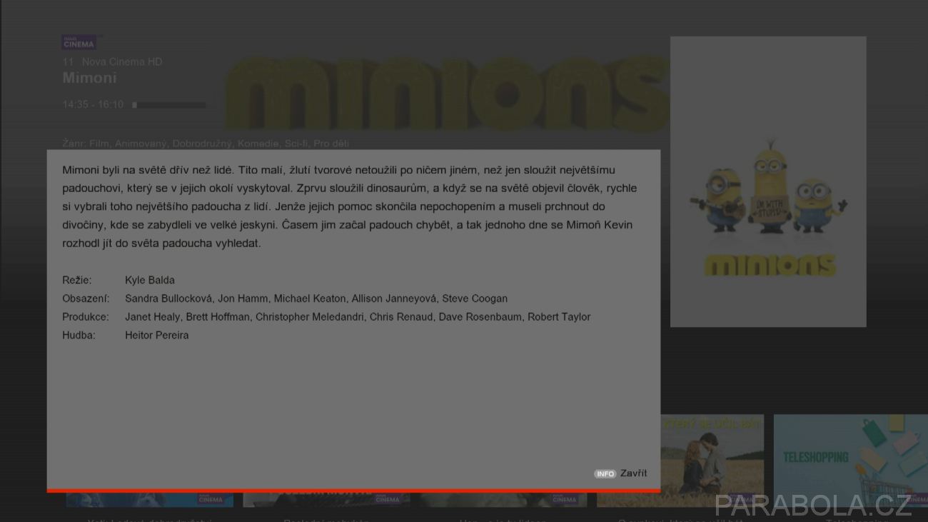Click composer name 'Heitor Pereira'

point(157,335)
